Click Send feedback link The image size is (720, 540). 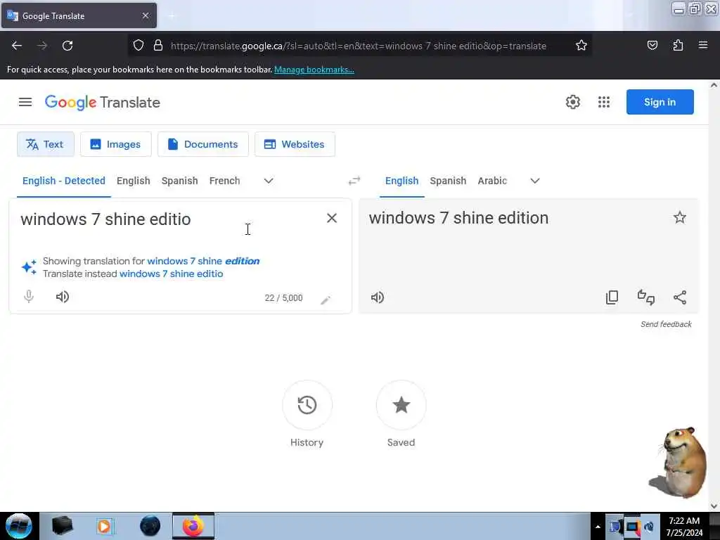pyautogui.click(x=666, y=324)
